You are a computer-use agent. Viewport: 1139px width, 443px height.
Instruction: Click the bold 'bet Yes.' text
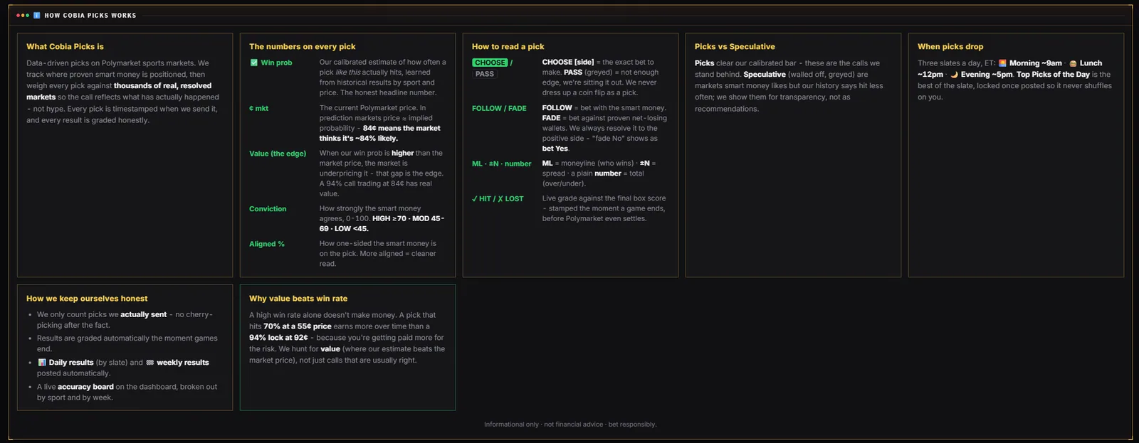tap(555, 149)
